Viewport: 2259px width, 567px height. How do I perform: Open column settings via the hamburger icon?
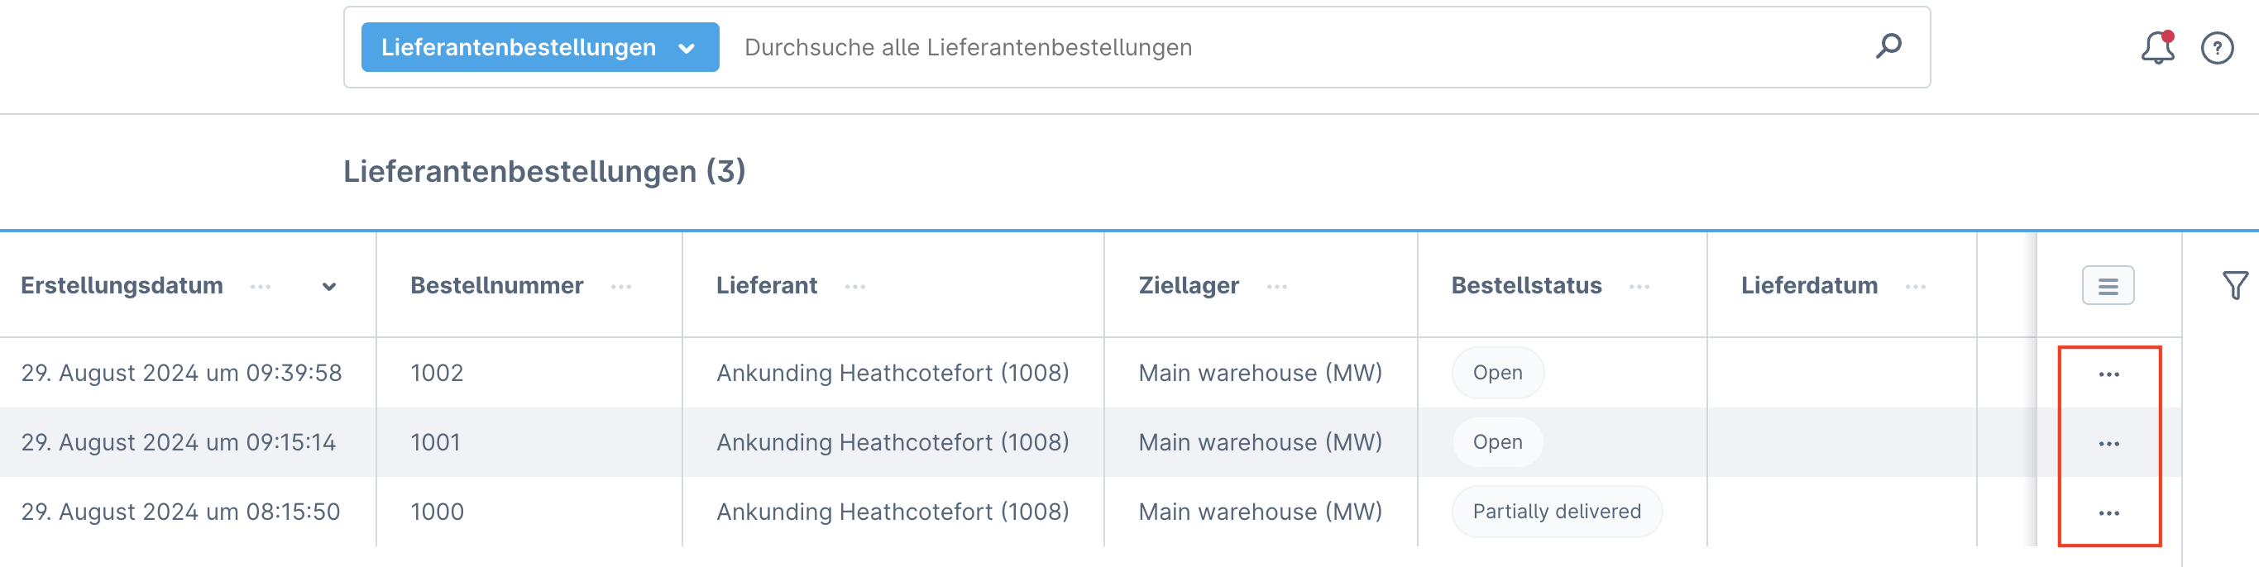[x=2108, y=285]
